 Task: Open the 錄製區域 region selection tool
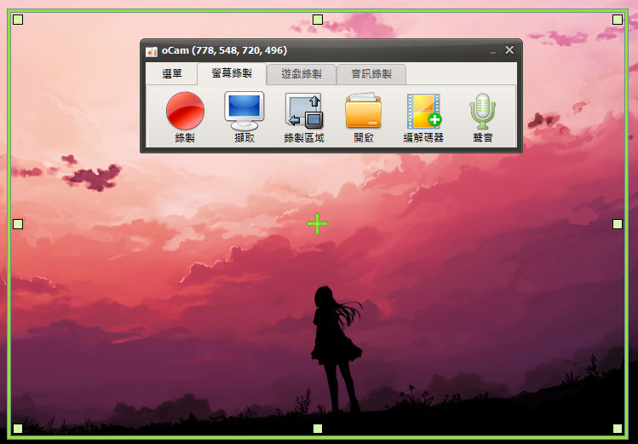(x=304, y=117)
